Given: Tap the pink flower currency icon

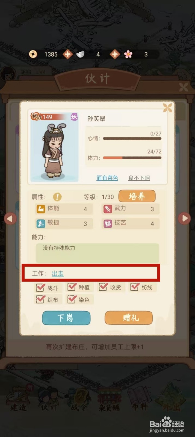Looking at the screenshot, I should click(x=128, y=54).
